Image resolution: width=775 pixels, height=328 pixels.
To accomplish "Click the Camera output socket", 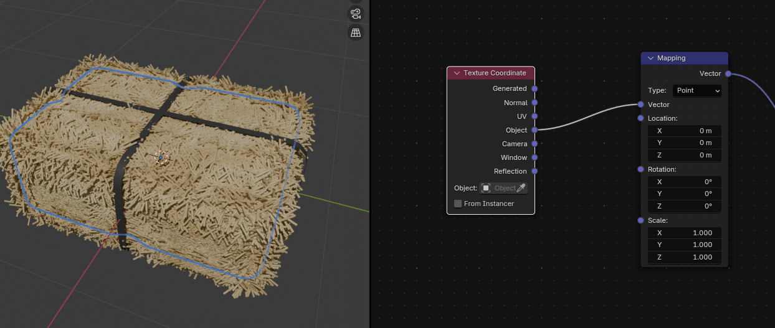I will [535, 144].
